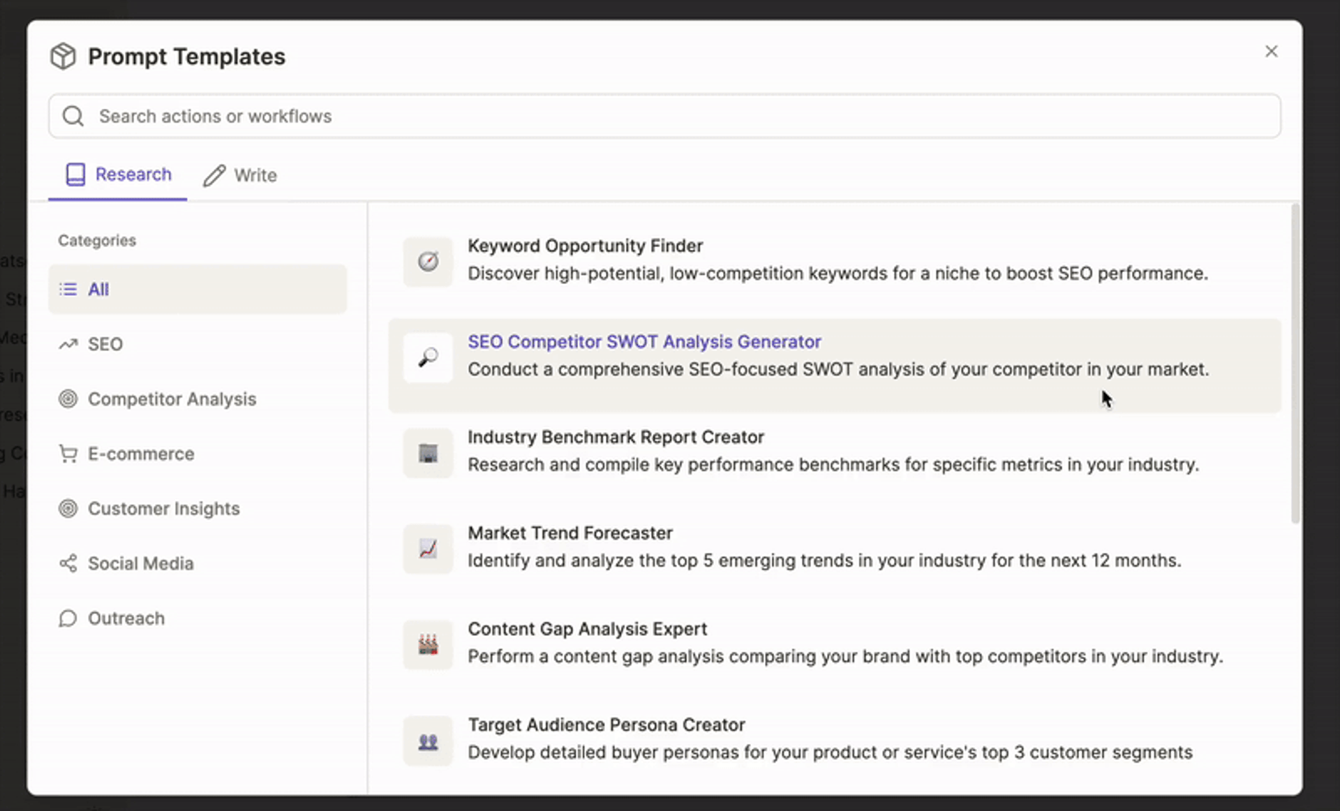
Task: Click the E-commerce shopping cart icon
Action: point(68,454)
